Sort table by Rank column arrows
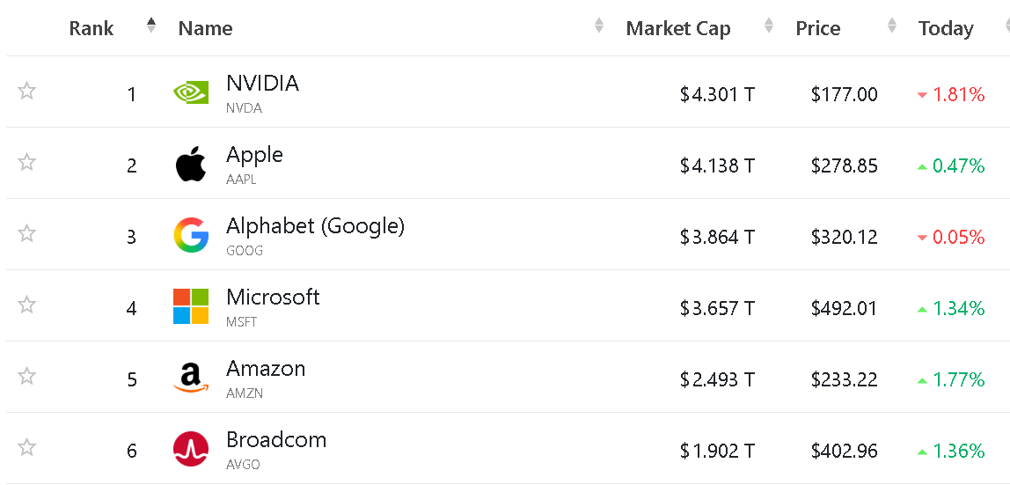Viewport: 1010px width, 485px height. click(x=151, y=26)
